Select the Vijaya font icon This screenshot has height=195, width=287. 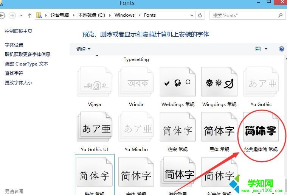click(x=95, y=81)
